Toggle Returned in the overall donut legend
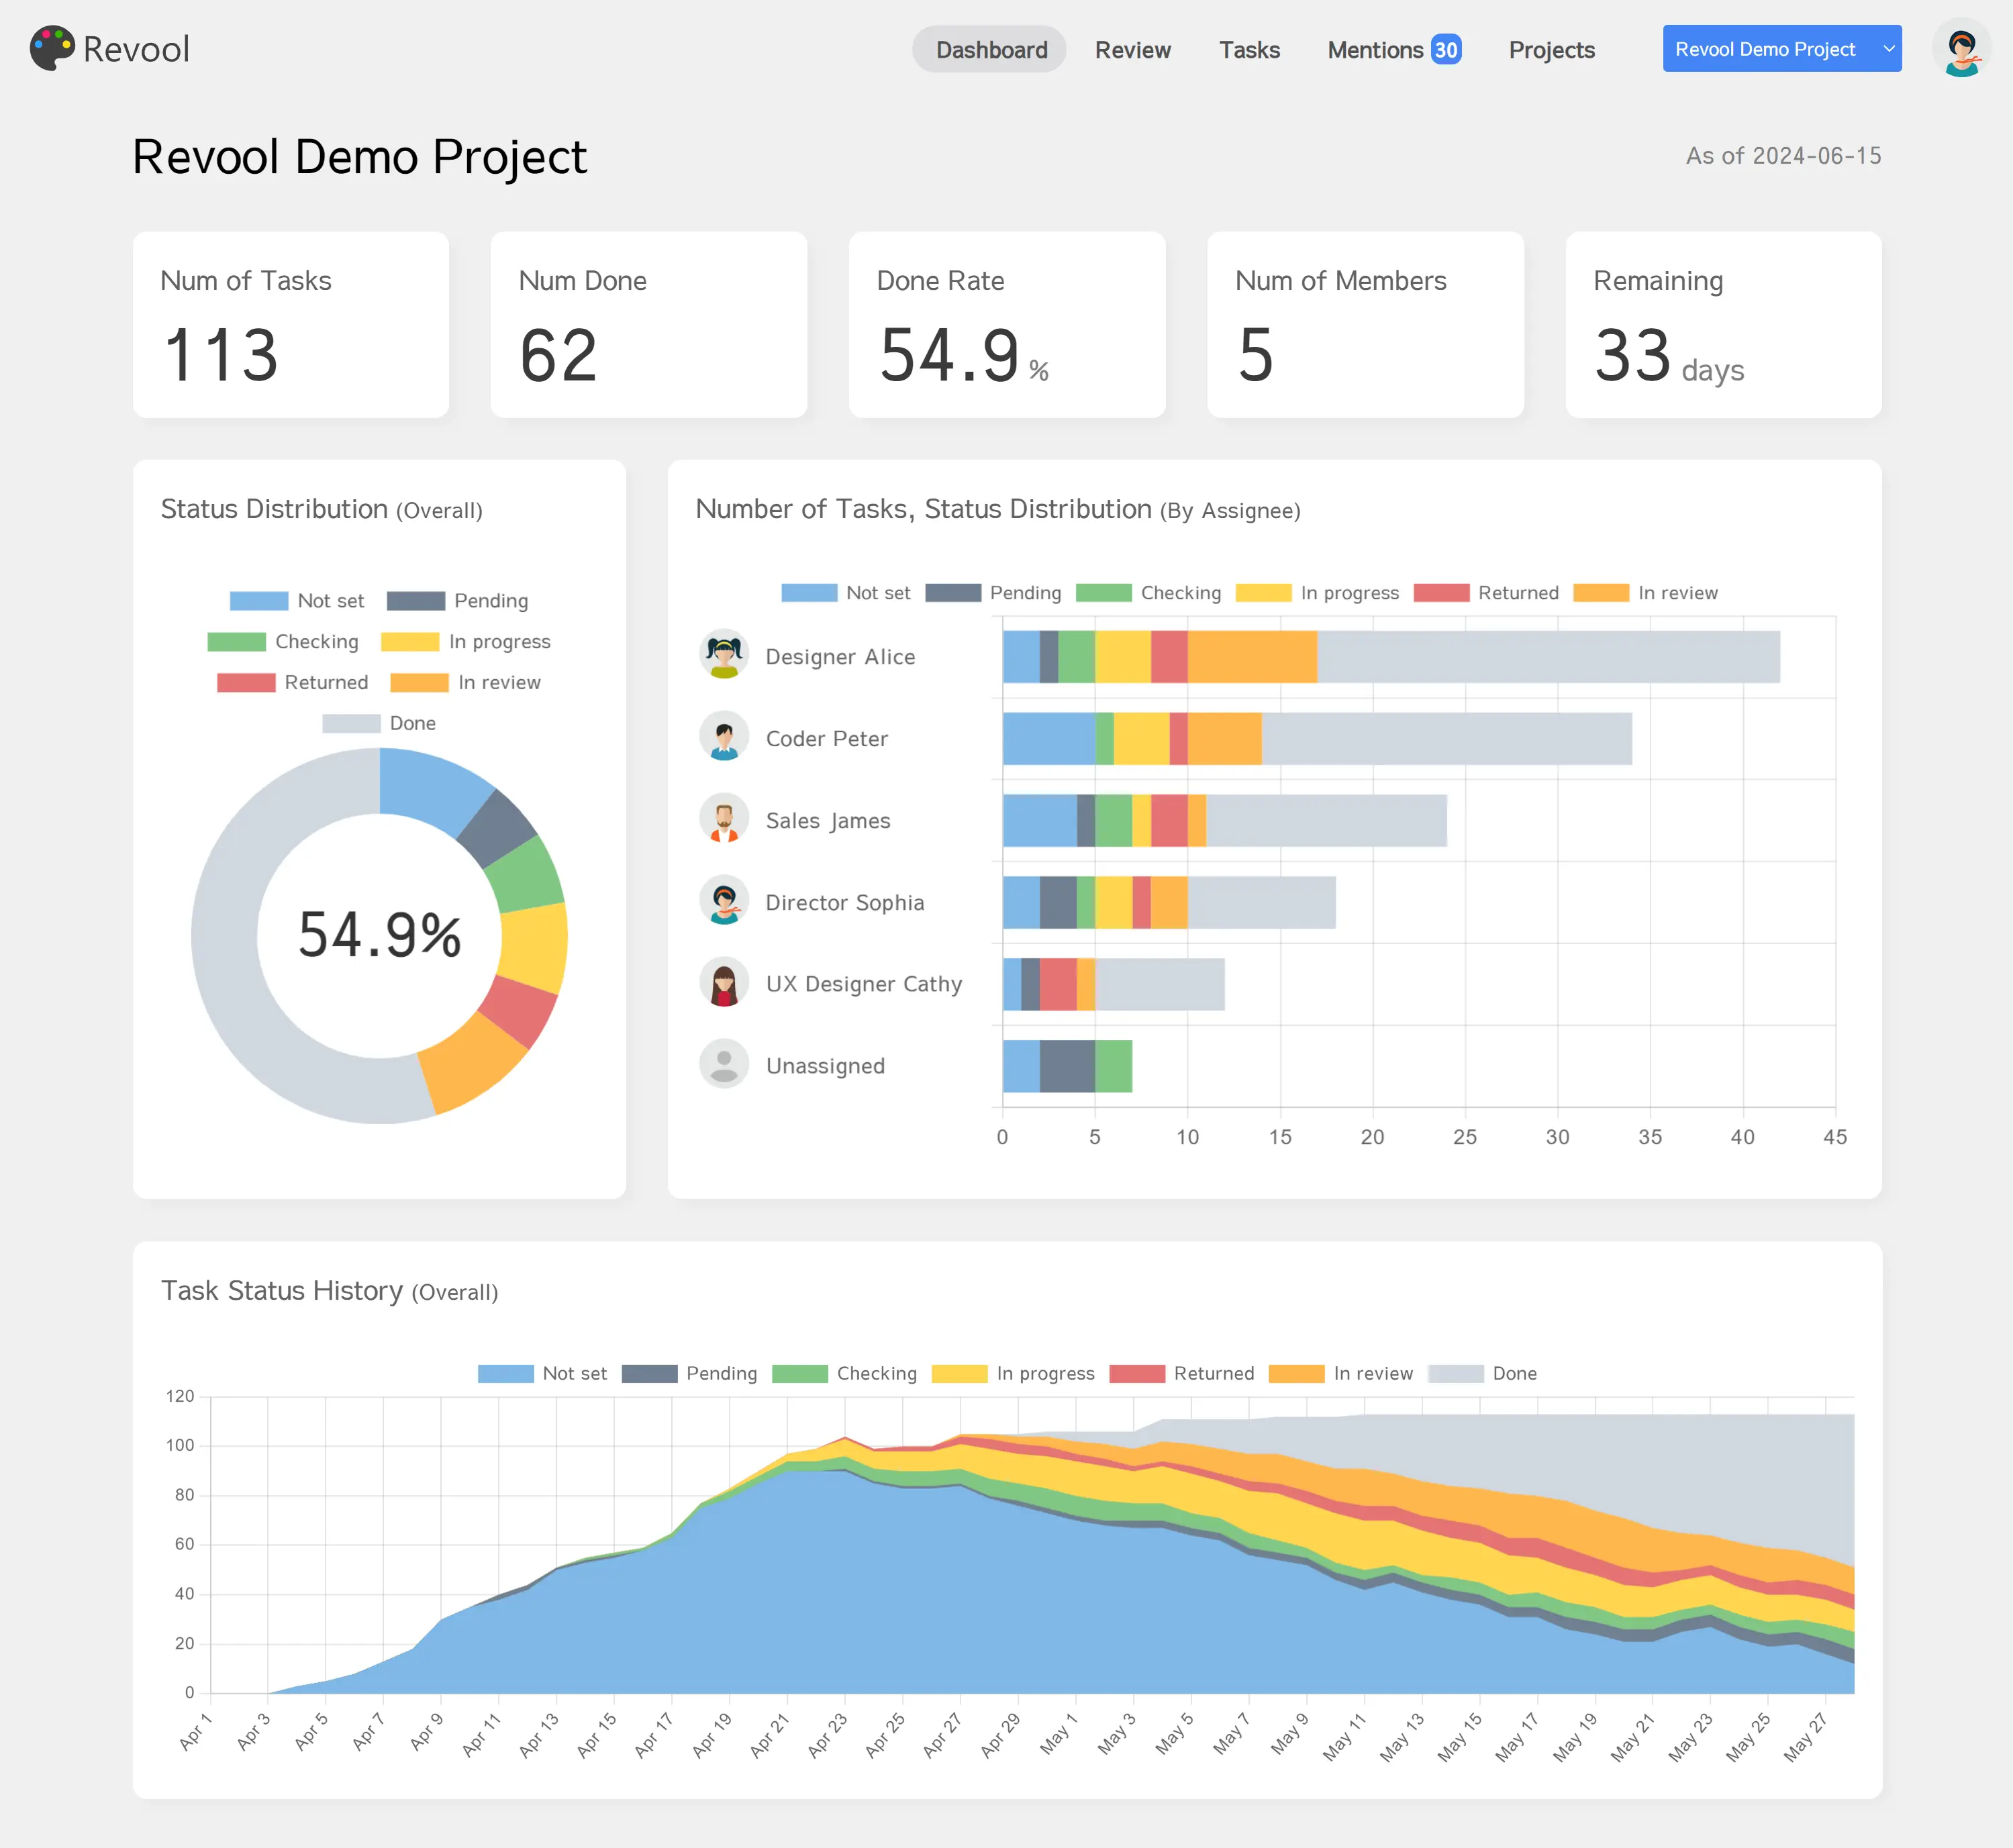 click(292, 683)
